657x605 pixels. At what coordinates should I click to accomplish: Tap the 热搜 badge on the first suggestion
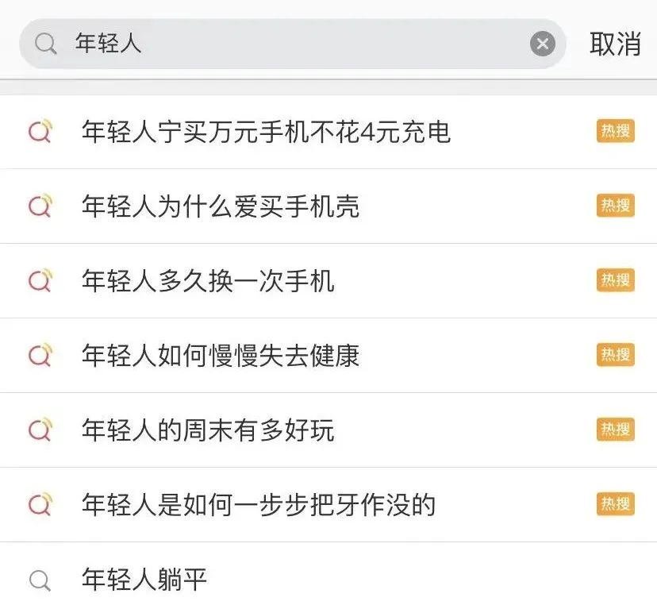pyautogui.click(x=614, y=131)
